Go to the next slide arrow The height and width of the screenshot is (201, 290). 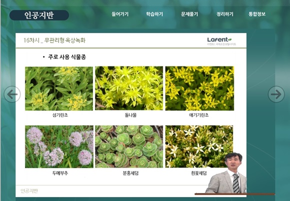[276, 94]
